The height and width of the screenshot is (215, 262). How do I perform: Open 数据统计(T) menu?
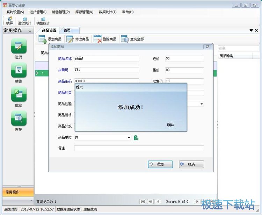click(108, 12)
